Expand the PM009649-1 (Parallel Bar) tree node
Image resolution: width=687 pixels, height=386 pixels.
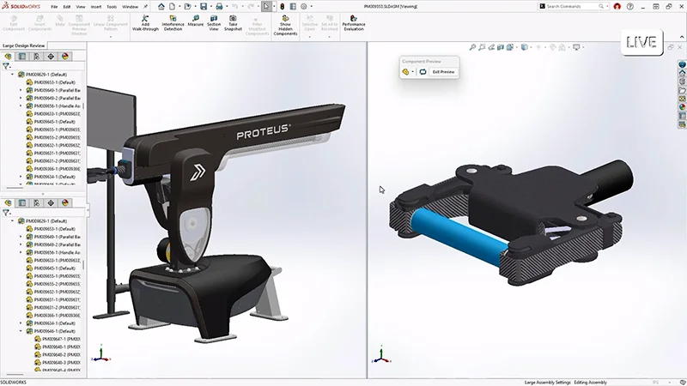[21, 91]
